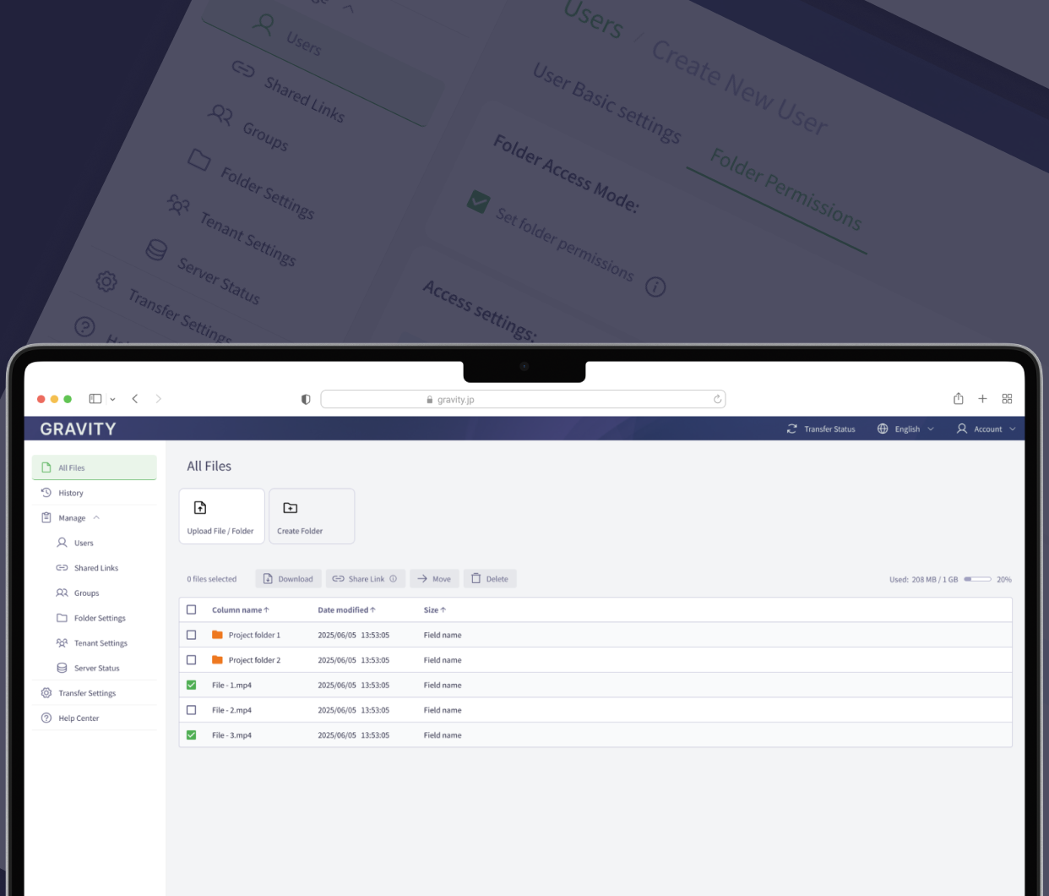Sort by Column name header
Viewport: 1049px width, 896px height.
tap(241, 609)
